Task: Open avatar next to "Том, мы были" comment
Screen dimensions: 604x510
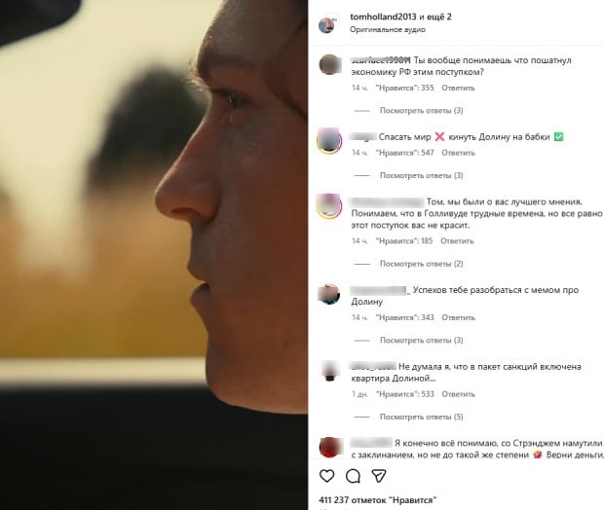Action: click(329, 206)
